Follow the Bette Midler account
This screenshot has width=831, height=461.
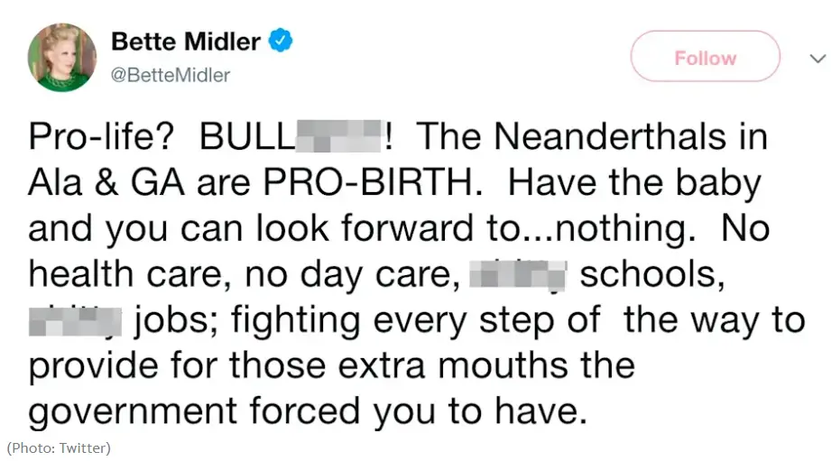pyautogui.click(x=705, y=56)
